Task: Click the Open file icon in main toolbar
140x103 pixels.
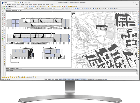Action: click(x=5, y=6)
